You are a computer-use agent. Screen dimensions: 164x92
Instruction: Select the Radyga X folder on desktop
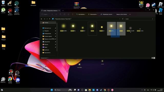click(4, 38)
